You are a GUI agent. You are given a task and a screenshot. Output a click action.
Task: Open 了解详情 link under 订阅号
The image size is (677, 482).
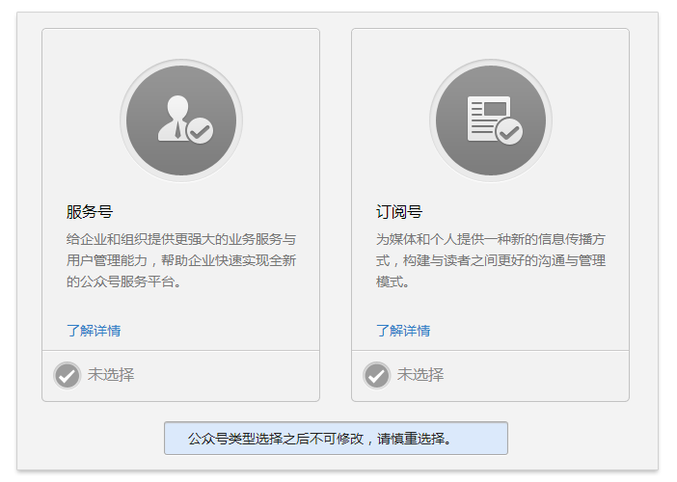click(403, 331)
